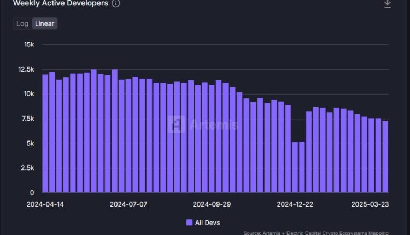Switch the chart scale to Log
Image resolution: width=410 pixels, height=235 pixels.
22,23
